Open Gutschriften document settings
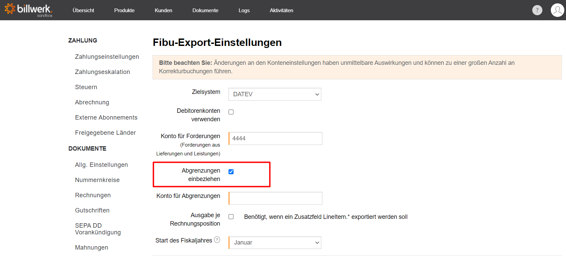This screenshot has height=256, width=566. 92,210
